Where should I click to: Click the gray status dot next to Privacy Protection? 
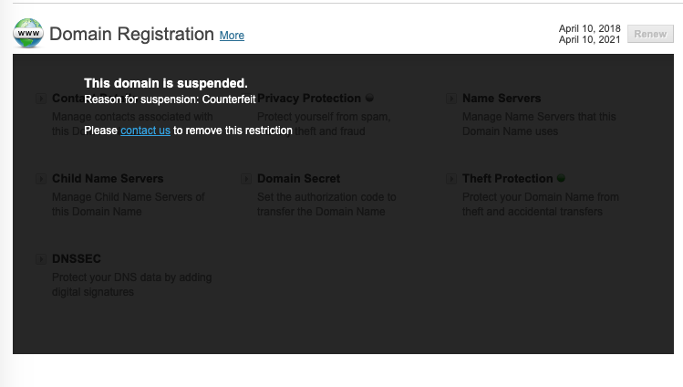coord(369,98)
